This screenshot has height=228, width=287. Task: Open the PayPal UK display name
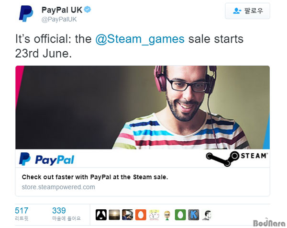pos(62,10)
